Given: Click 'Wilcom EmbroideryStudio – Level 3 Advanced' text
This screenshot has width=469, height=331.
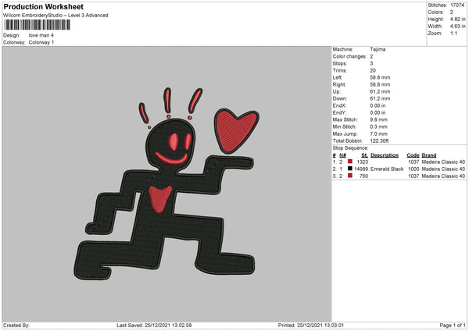Looking at the screenshot, I should (55, 16).
